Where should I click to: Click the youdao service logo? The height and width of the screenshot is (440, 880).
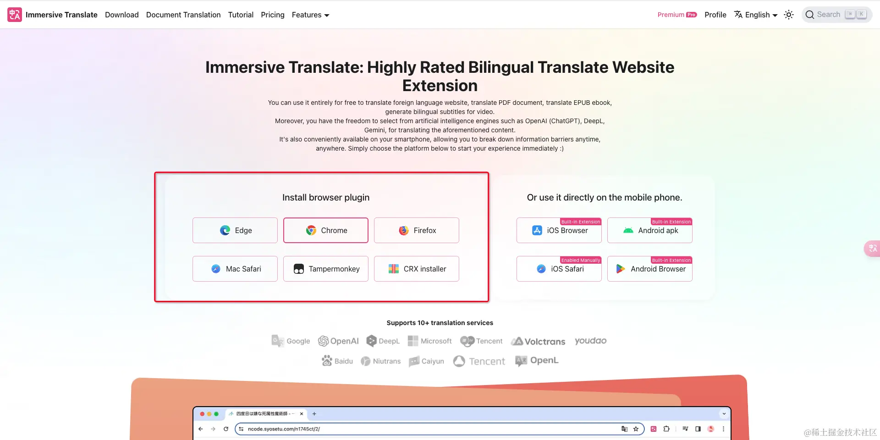click(591, 341)
